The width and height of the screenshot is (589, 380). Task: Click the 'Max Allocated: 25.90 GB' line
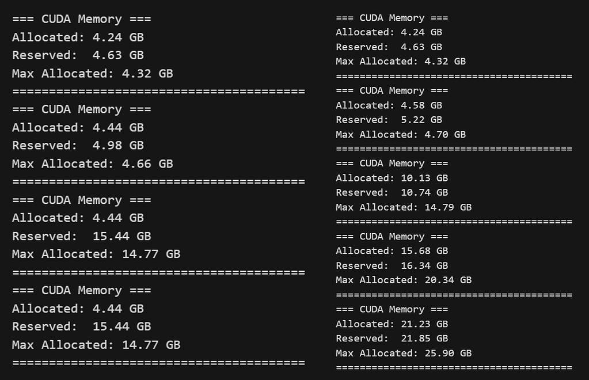pos(404,353)
